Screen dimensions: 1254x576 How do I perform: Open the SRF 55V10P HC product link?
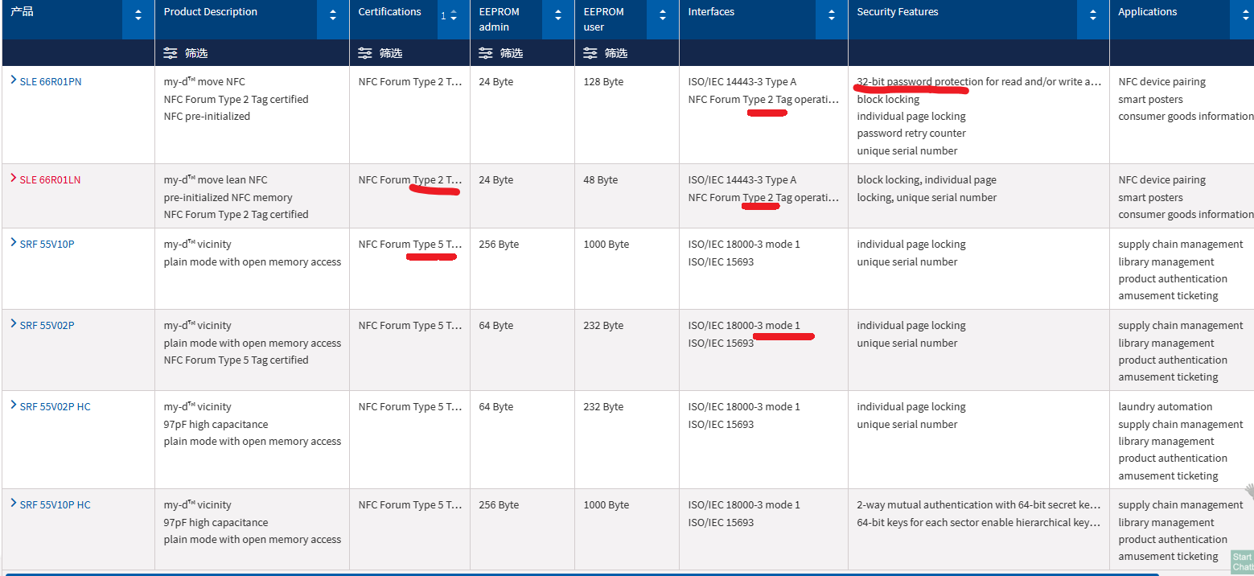(56, 505)
